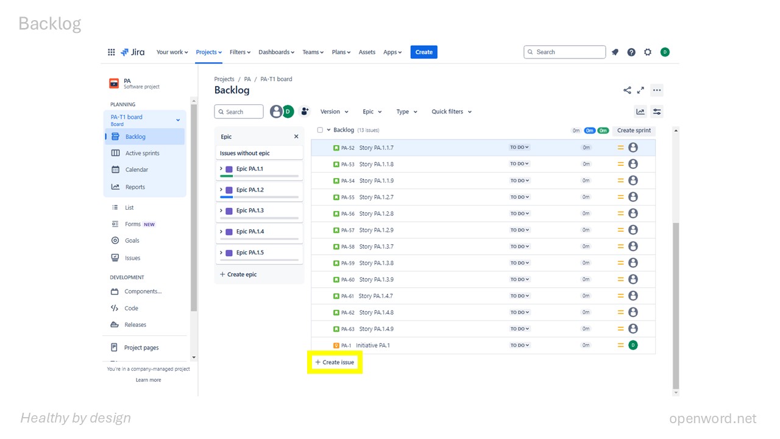Tick the Backlog select-all checkbox
Screen dimensions: 780x439
(x=320, y=130)
